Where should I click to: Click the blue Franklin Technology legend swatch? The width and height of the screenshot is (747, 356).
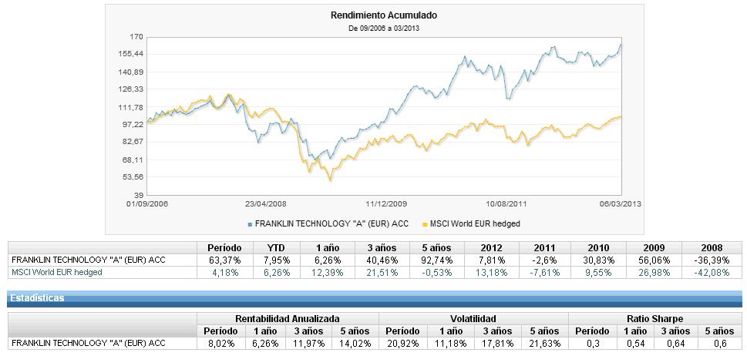pyautogui.click(x=250, y=224)
